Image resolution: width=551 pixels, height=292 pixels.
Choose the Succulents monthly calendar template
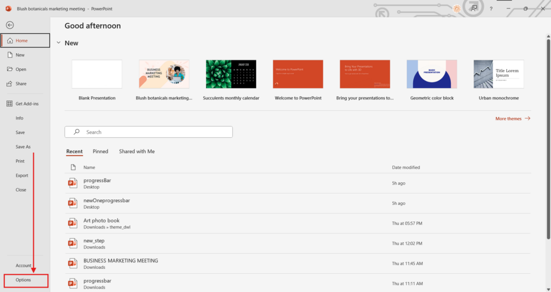point(231,74)
